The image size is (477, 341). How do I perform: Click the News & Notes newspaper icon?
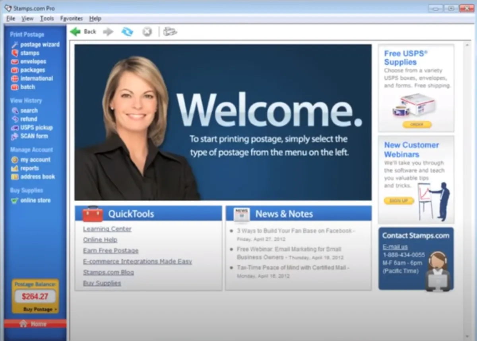click(x=241, y=214)
